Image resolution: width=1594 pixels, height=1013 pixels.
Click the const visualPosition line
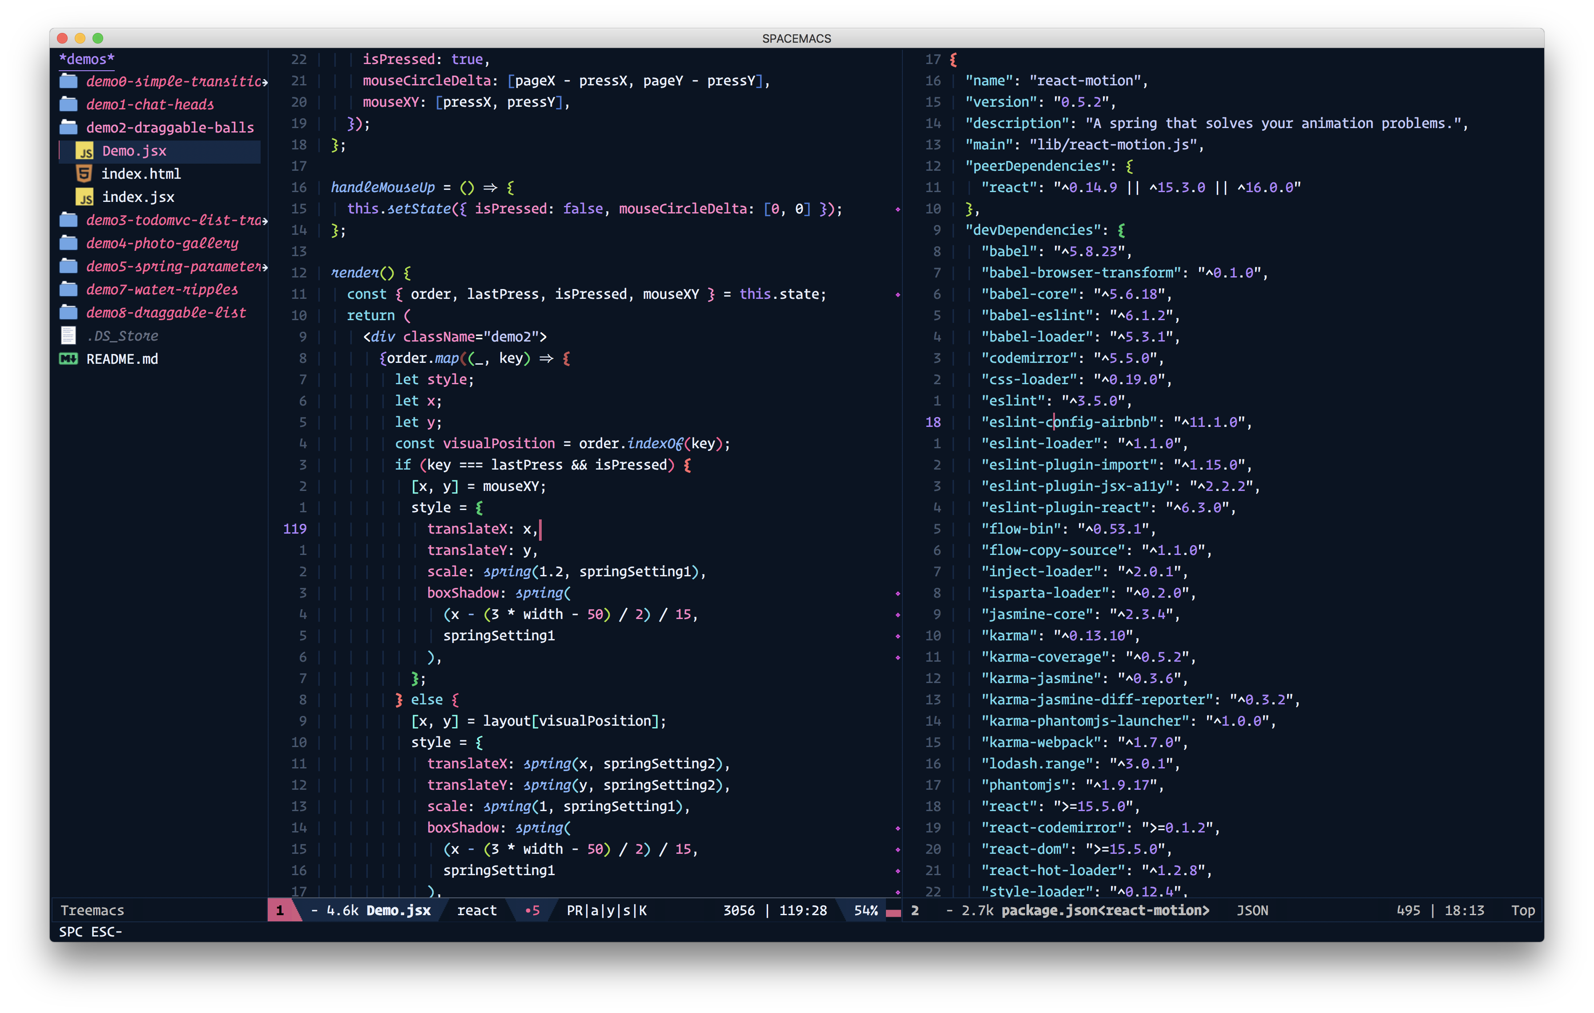pos(562,443)
